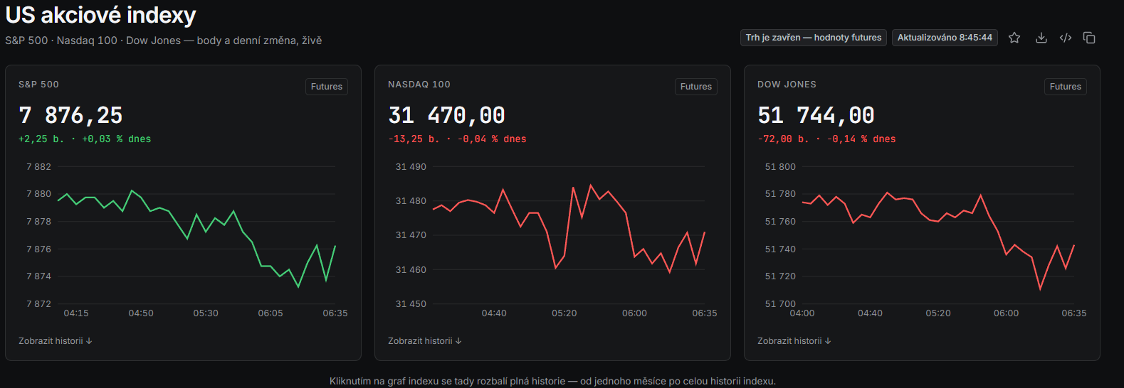Click the star favorite icon
Screen dimensions: 1124x388
click(1014, 38)
